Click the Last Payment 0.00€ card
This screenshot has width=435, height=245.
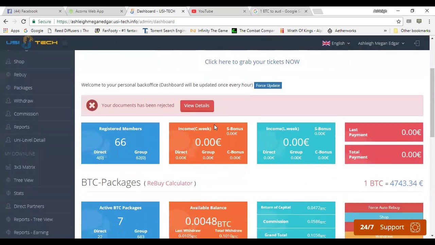click(x=384, y=132)
